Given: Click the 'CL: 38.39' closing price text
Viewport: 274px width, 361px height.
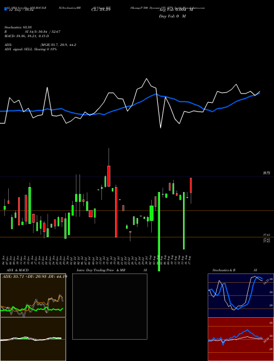Looking at the screenshot, I should pos(101,10).
